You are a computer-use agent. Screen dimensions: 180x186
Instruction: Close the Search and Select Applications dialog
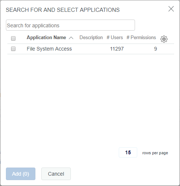[171, 9]
